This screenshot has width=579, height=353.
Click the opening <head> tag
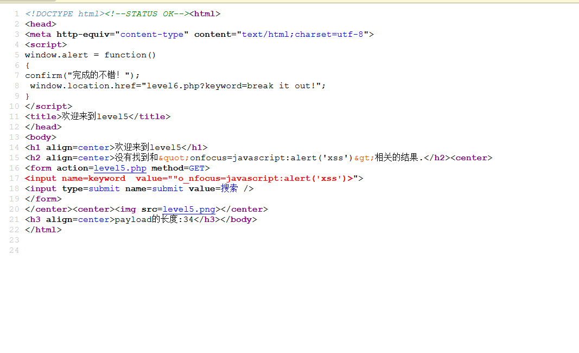click(x=41, y=24)
